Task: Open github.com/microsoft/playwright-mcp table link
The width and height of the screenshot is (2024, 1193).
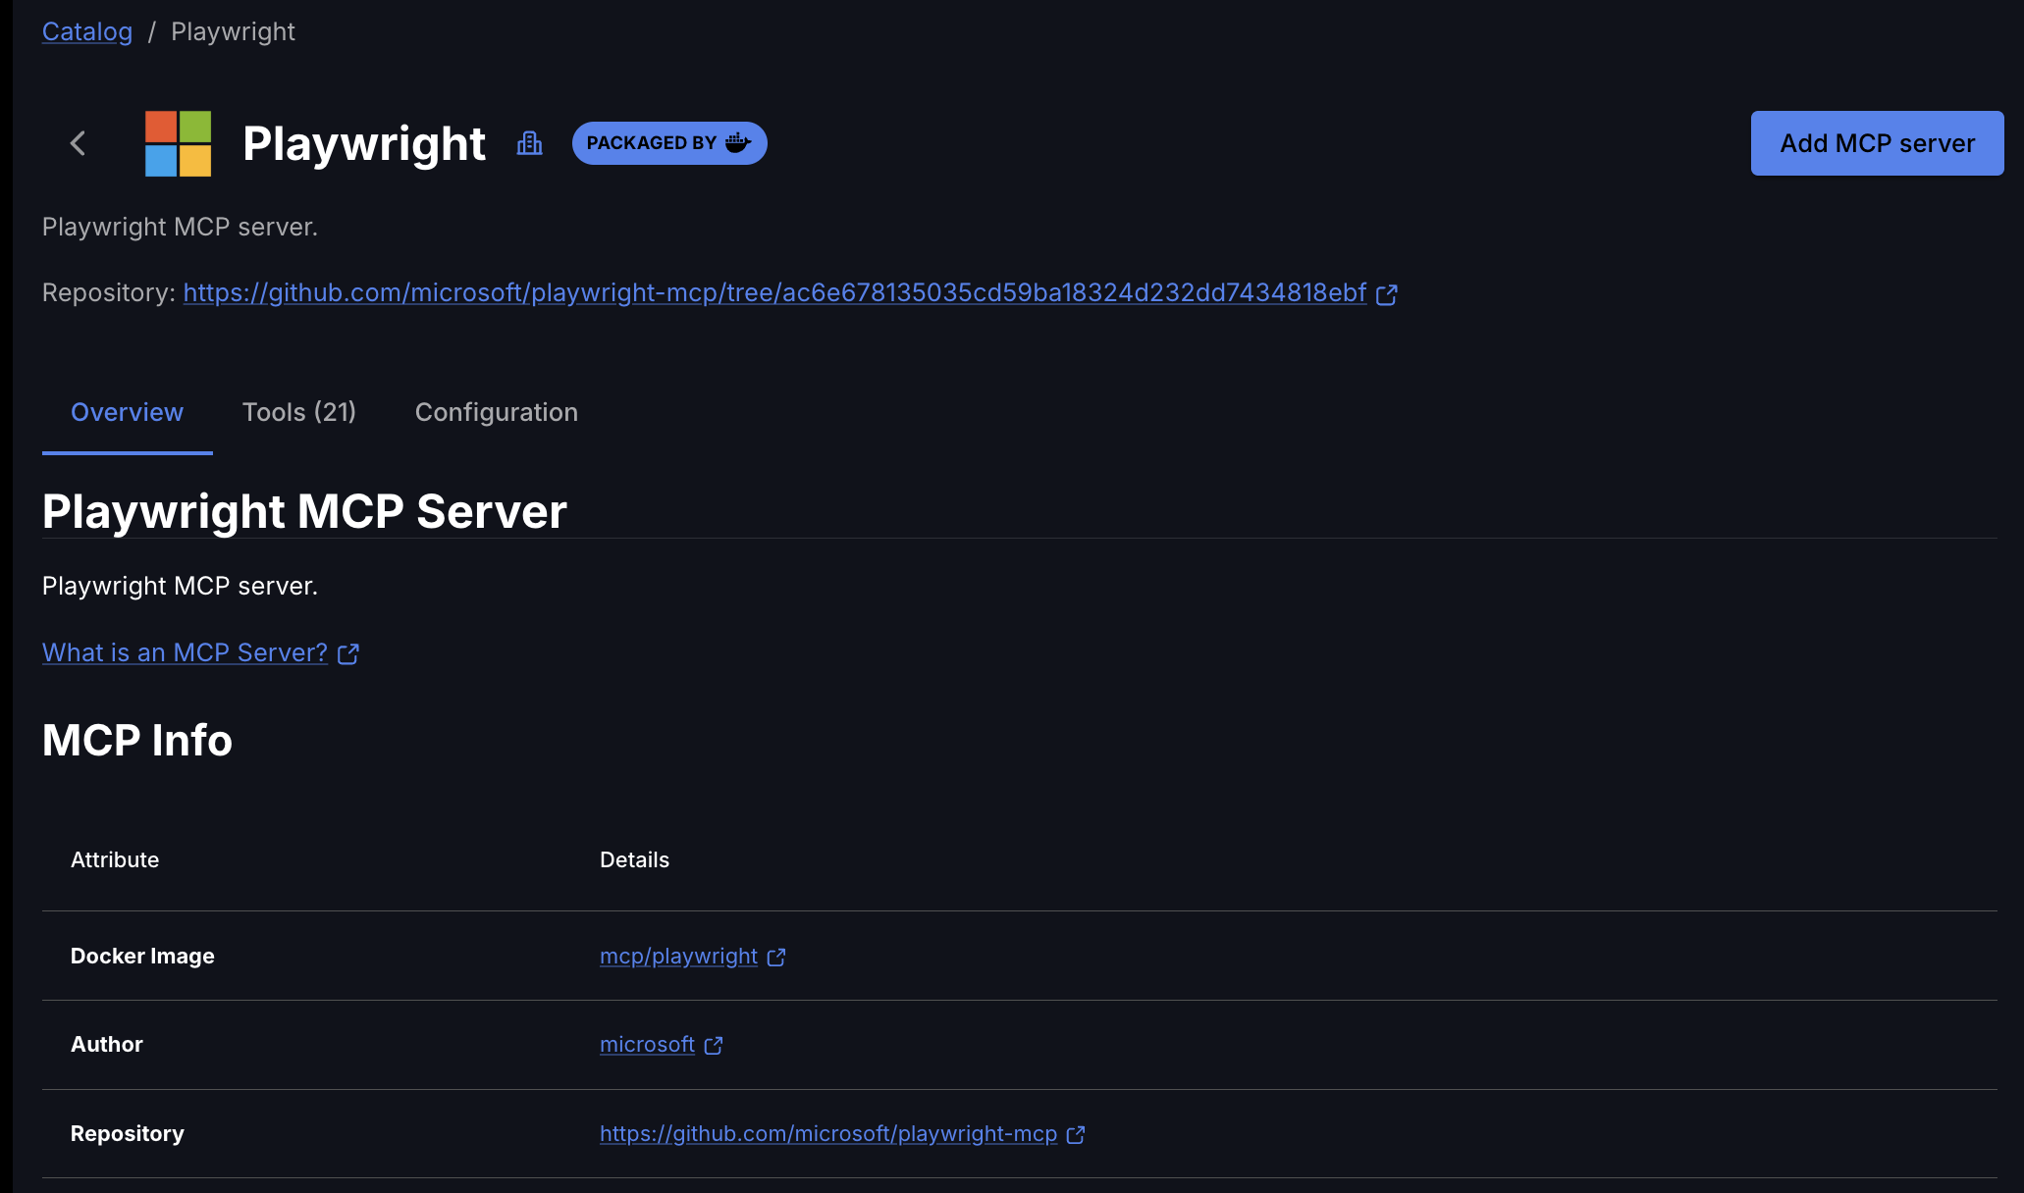Action: pos(827,1133)
